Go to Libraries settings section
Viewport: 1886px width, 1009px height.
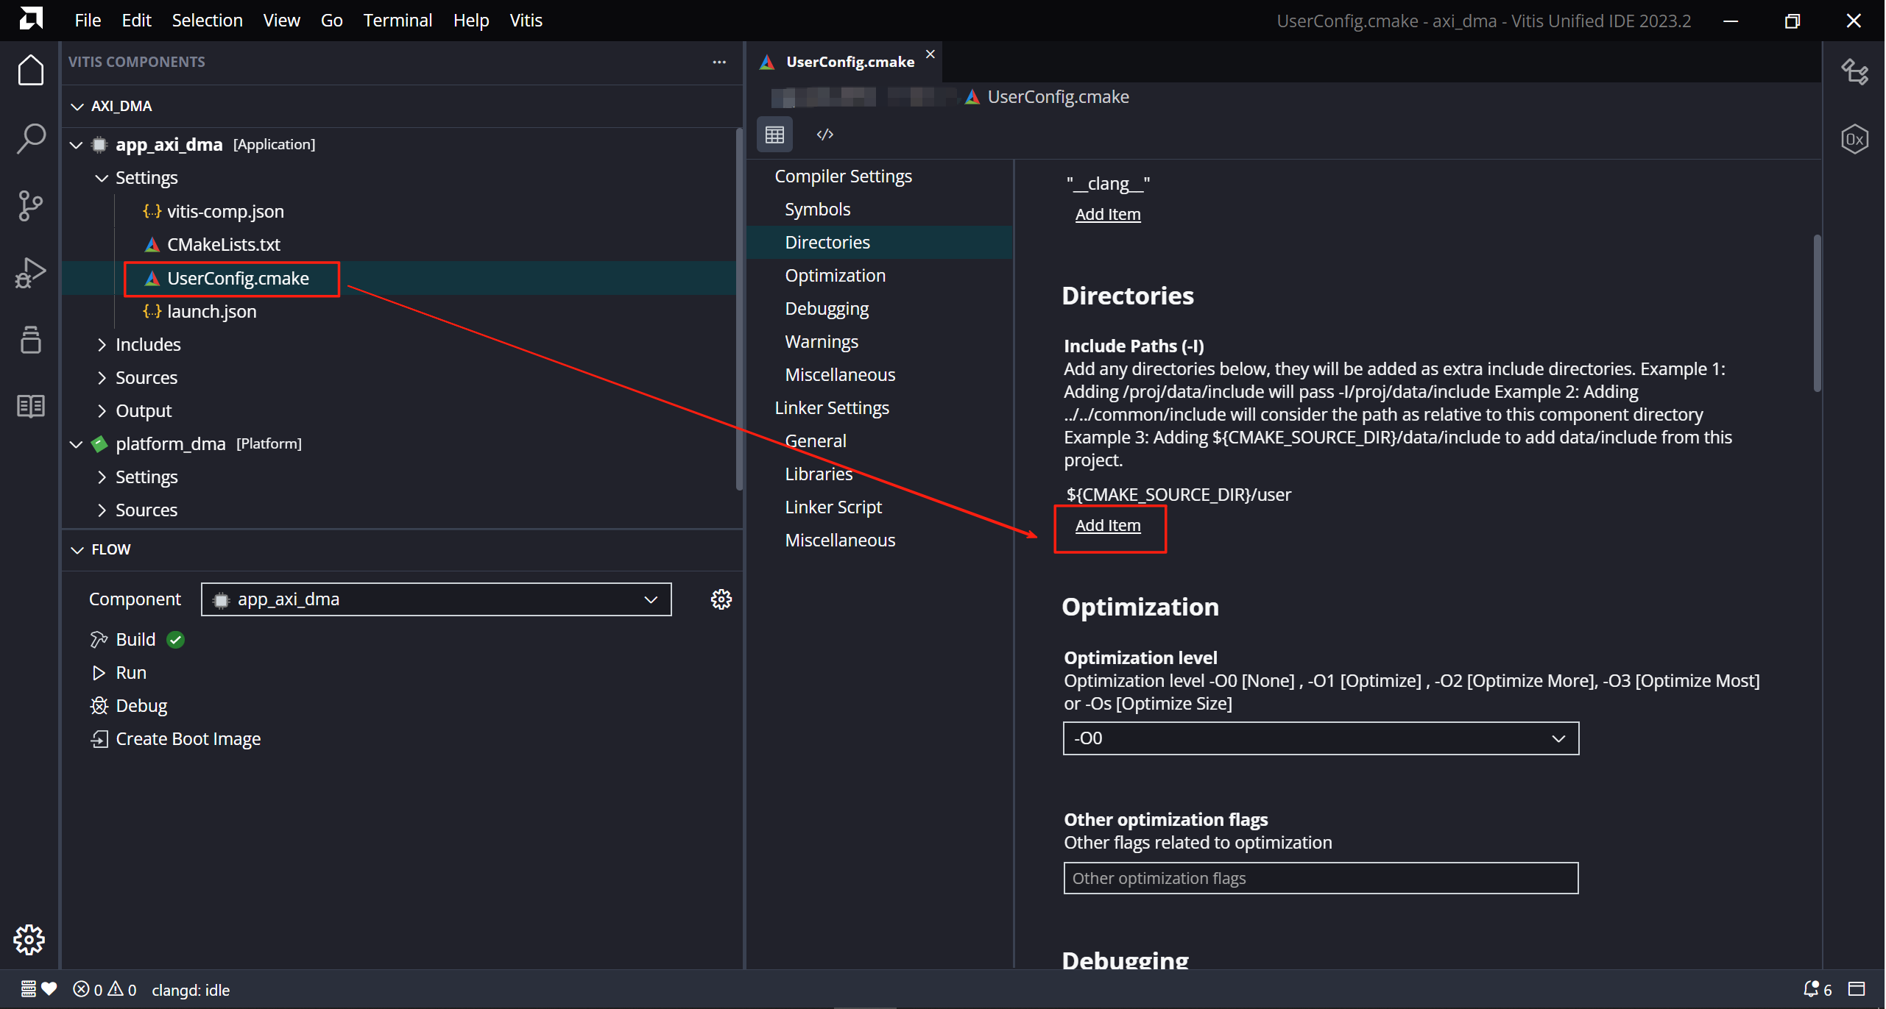coord(819,474)
